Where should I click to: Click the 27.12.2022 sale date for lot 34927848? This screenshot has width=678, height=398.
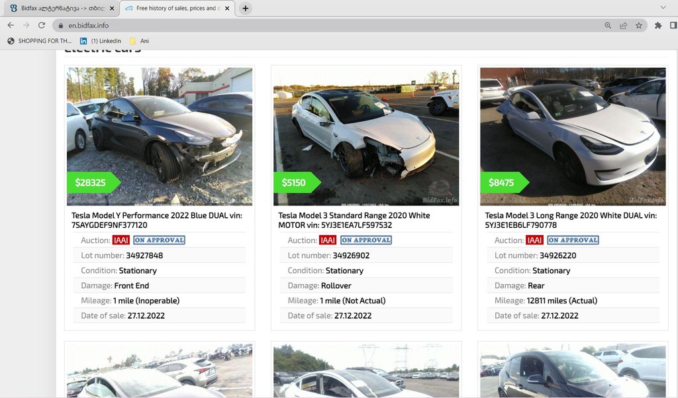coord(146,316)
